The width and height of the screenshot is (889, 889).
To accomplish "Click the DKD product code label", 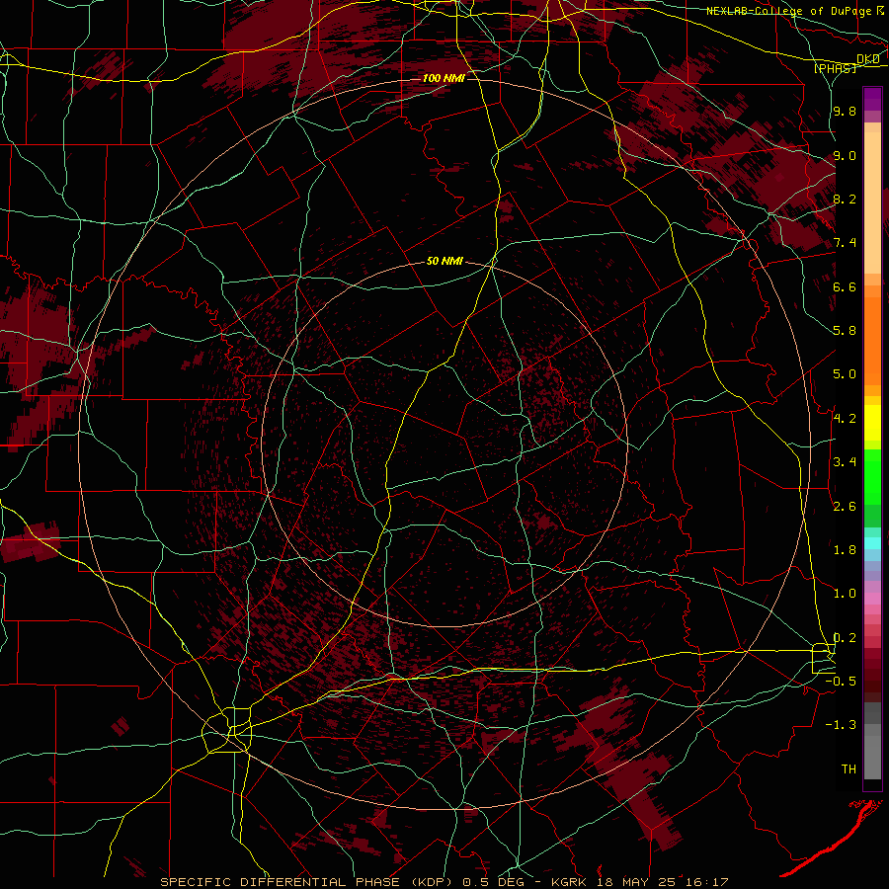I will pos(867,59).
